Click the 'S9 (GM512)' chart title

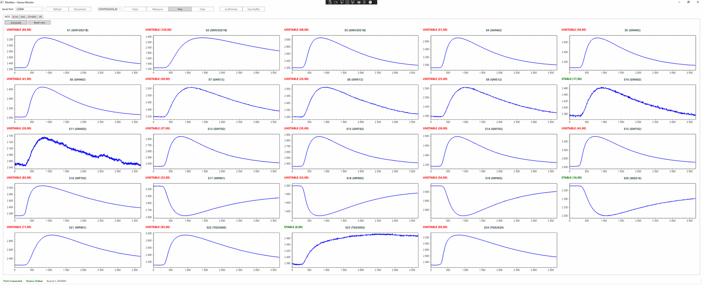pos(494,79)
